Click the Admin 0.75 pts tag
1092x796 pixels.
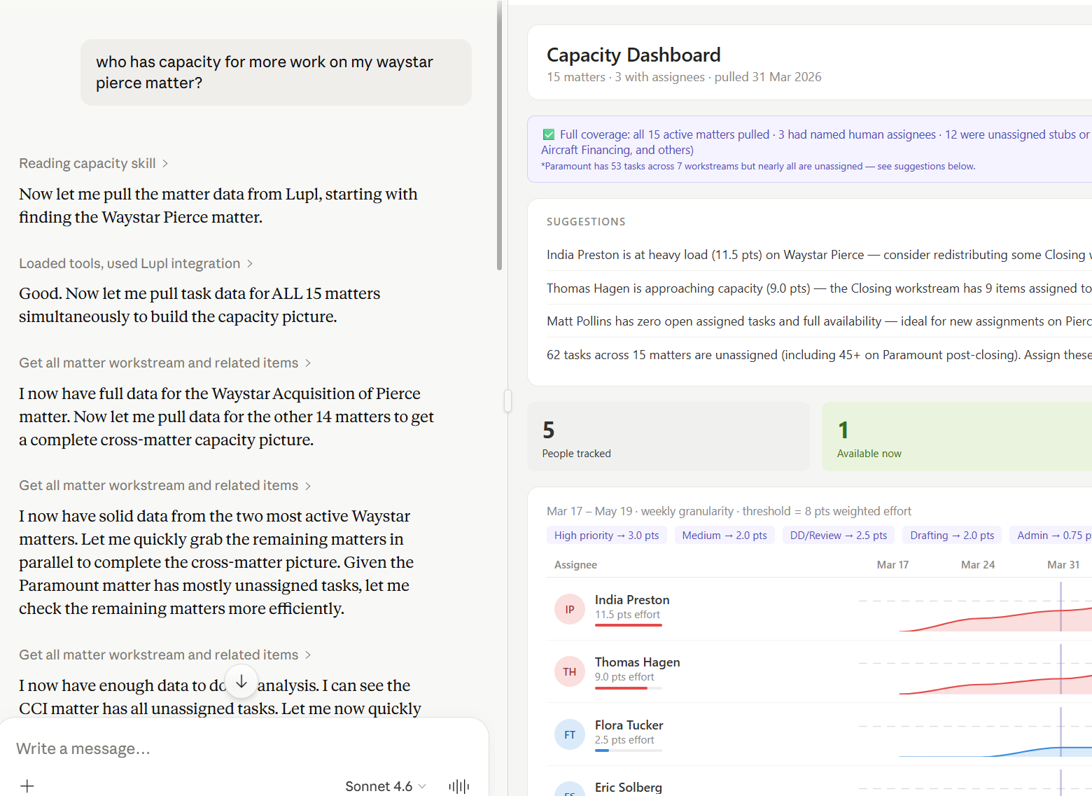[x=1051, y=535]
